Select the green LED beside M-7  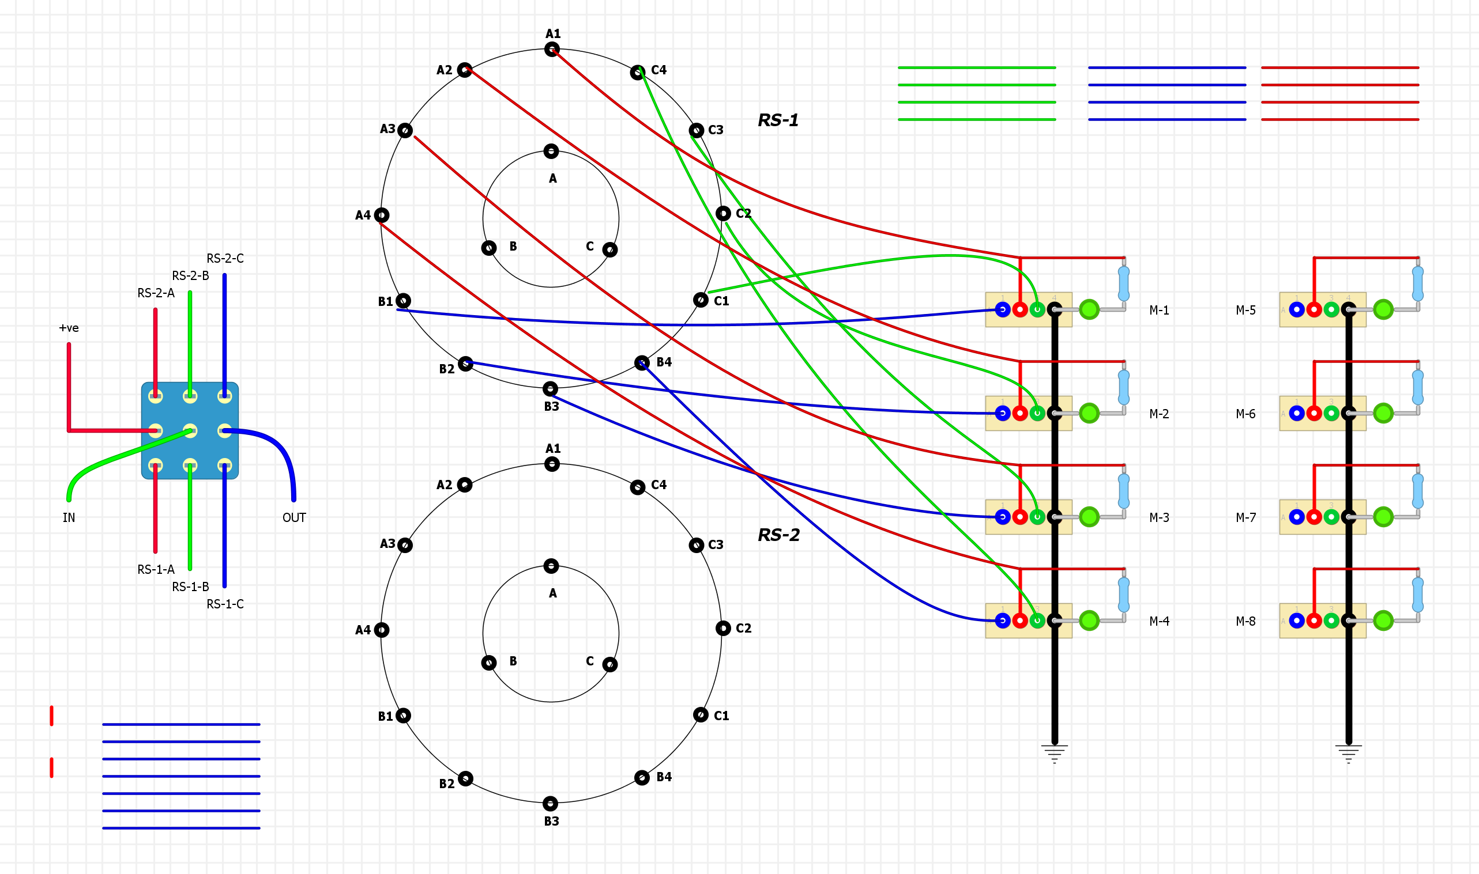click(1383, 517)
